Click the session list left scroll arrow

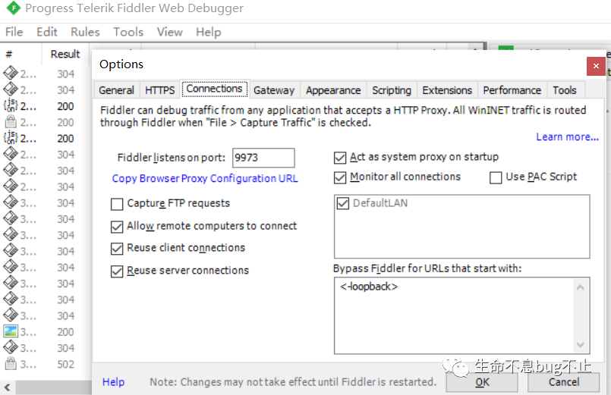pyautogui.click(x=7, y=387)
